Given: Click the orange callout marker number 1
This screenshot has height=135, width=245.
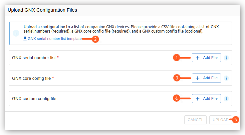Looking at the screenshot, I should [x=177, y=58].
